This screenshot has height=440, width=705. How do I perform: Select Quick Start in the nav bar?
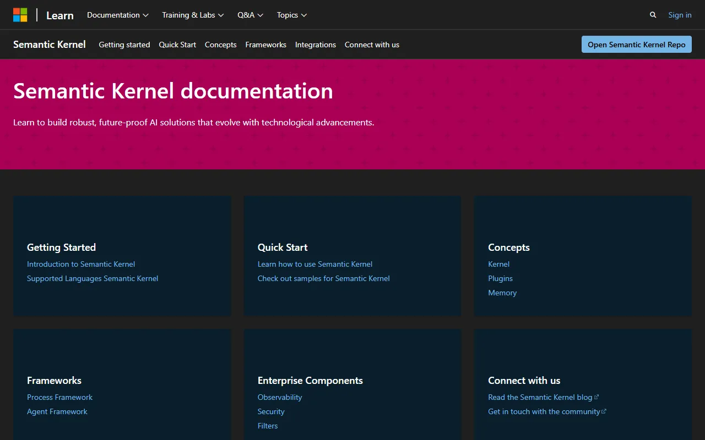click(x=177, y=45)
